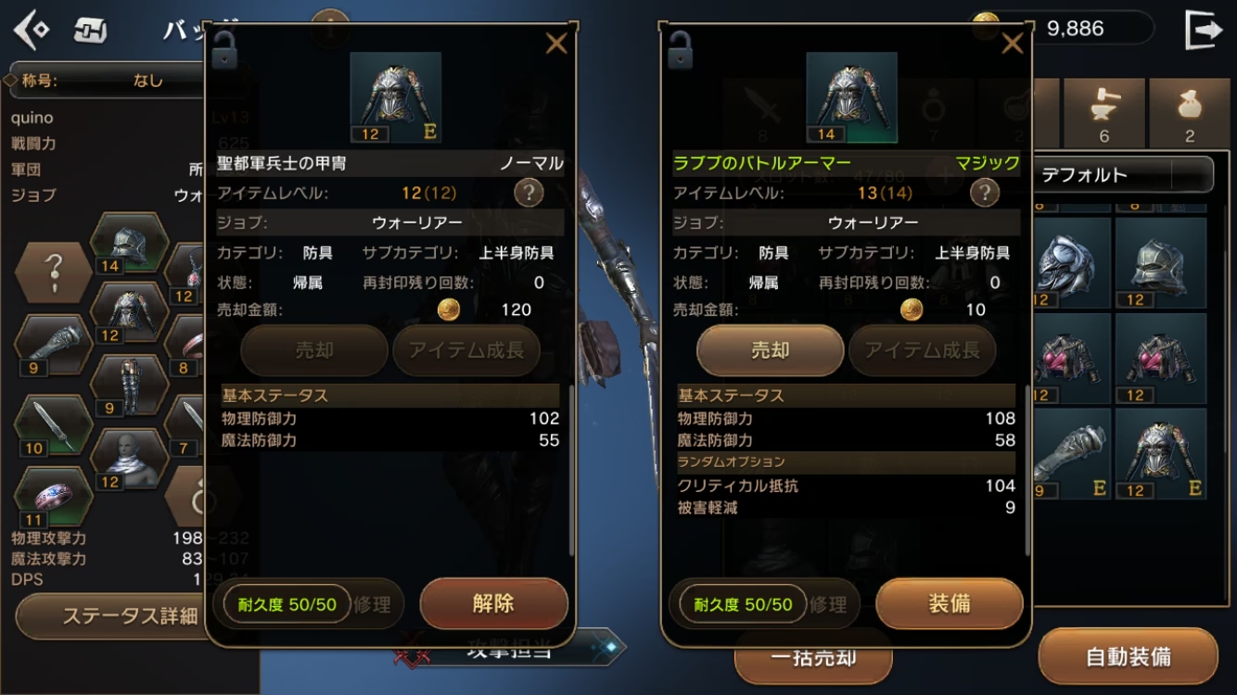Toggle lock on 聖都軍兵士の甲冑 item
The image size is (1237, 695).
223,49
